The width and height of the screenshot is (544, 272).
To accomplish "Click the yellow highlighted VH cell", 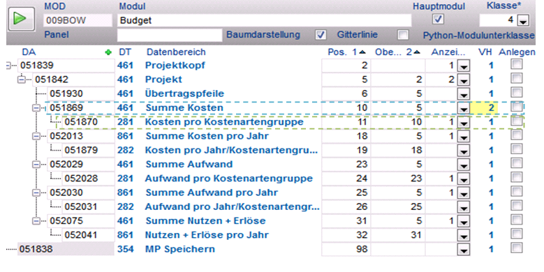I will click(x=484, y=108).
